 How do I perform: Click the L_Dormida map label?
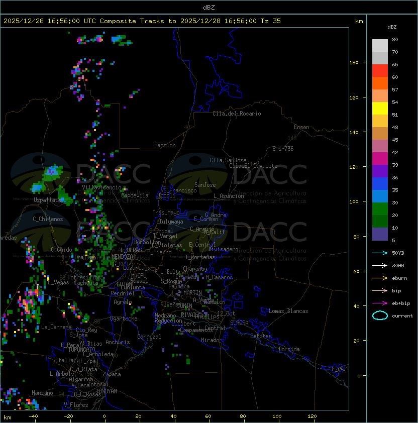pyautogui.click(x=286, y=349)
